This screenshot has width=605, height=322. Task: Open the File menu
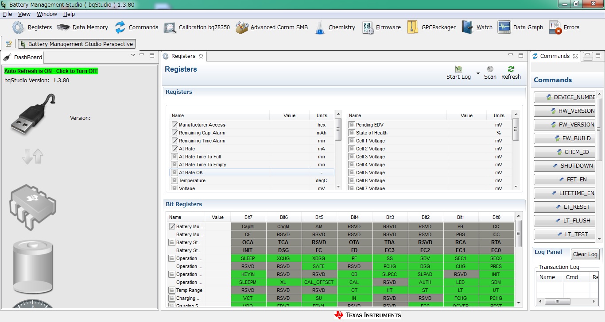click(8, 14)
